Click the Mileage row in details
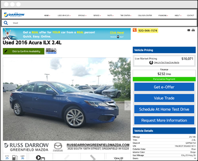The image size is (198, 161). coord(164,137)
